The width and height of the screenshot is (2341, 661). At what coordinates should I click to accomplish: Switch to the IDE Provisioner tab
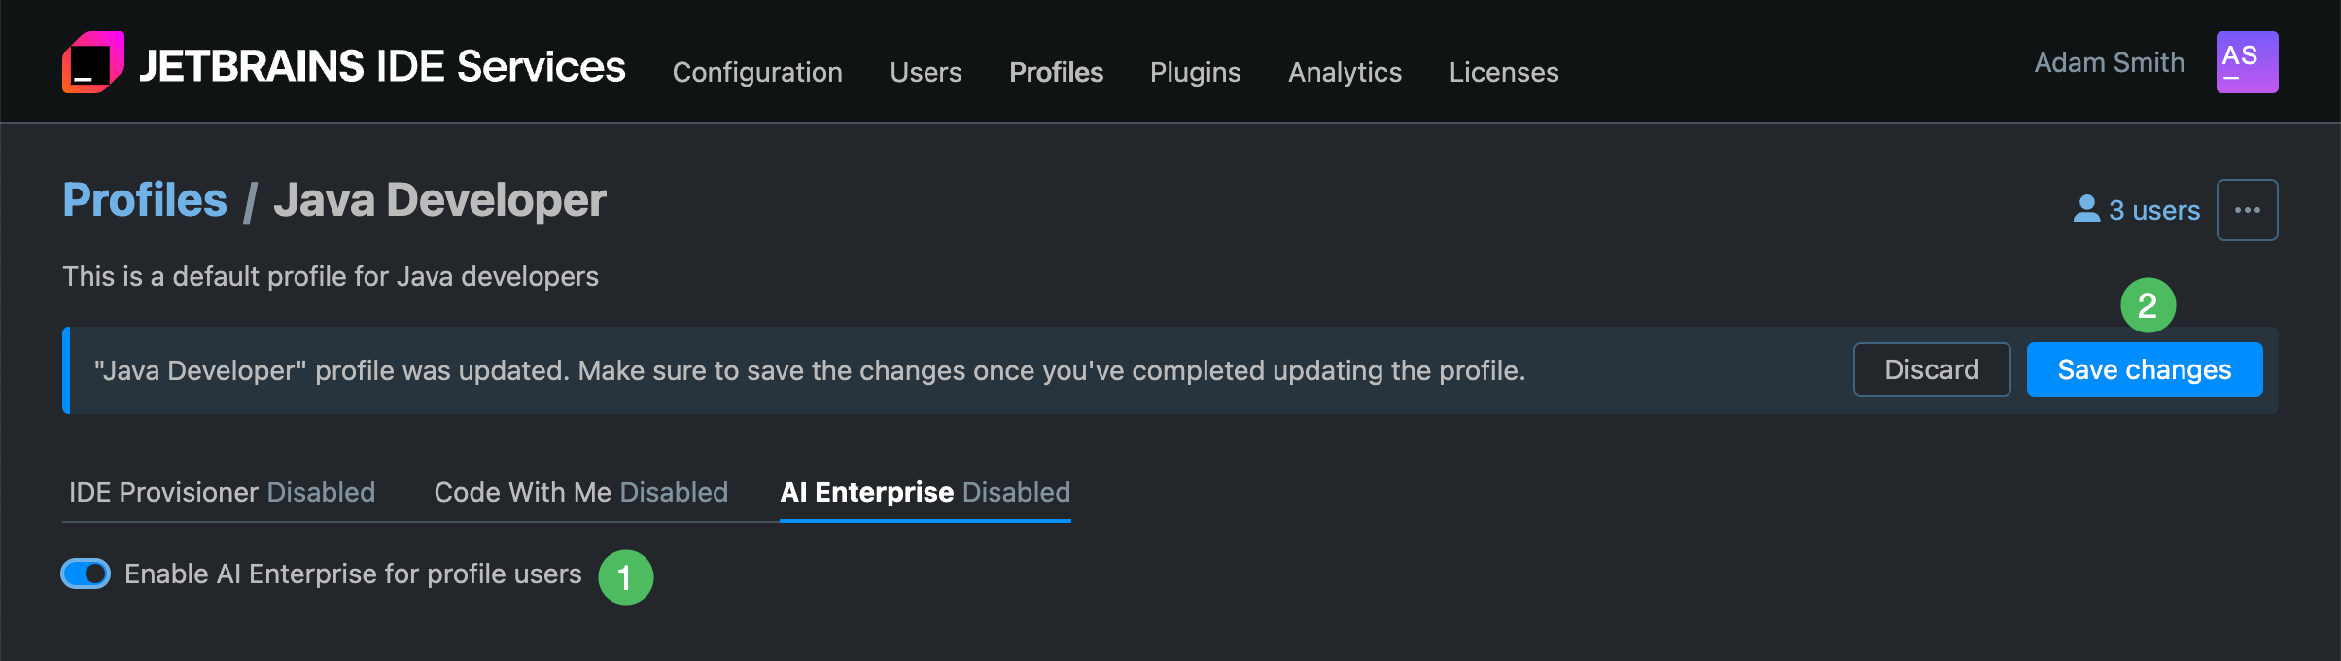[222, 492]
